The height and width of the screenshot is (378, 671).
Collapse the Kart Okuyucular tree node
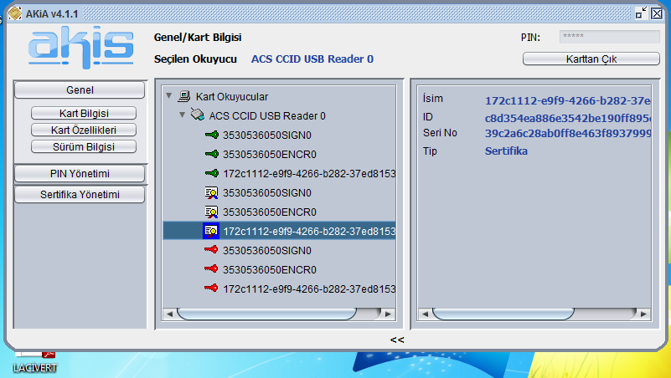pos(170,96)
